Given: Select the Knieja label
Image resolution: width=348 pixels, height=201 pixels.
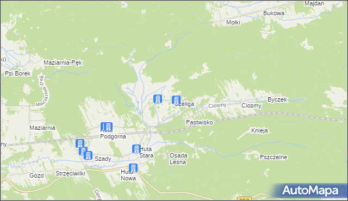Looking at the screenshot, I should pos(259,130).
